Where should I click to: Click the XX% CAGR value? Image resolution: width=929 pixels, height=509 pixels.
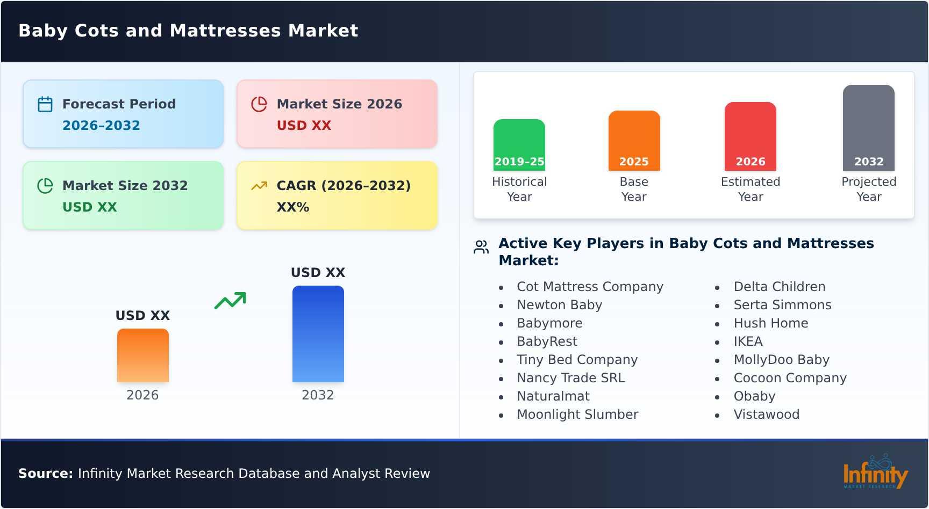pos(293,207)
